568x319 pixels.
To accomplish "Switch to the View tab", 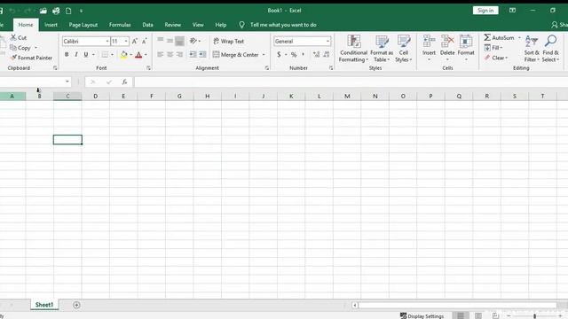I will point(198,25).
